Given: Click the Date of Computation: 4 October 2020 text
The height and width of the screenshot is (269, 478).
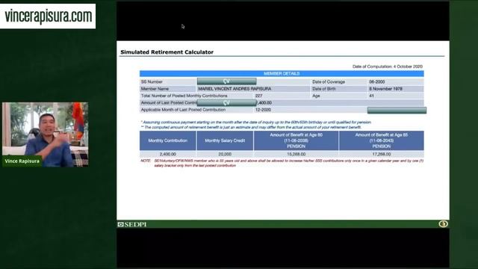Looking at the screenshot, I should (x=387, y=67).
